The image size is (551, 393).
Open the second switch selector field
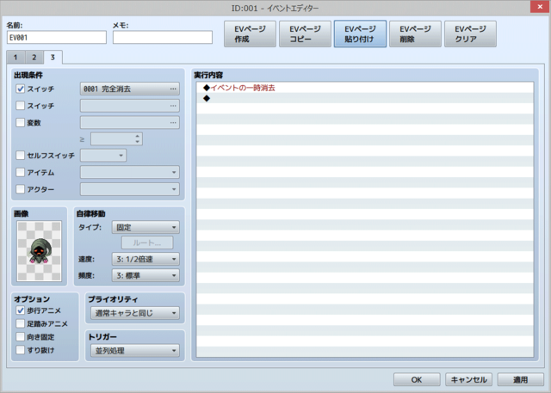point(130,106)
